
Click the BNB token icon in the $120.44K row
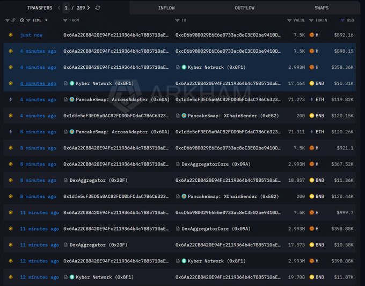pyautogui.click(x=312, y=196)
